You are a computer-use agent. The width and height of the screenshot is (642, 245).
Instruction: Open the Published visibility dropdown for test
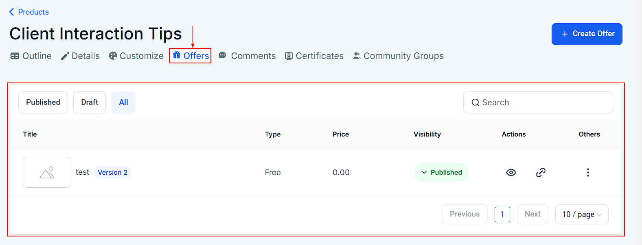441,173
